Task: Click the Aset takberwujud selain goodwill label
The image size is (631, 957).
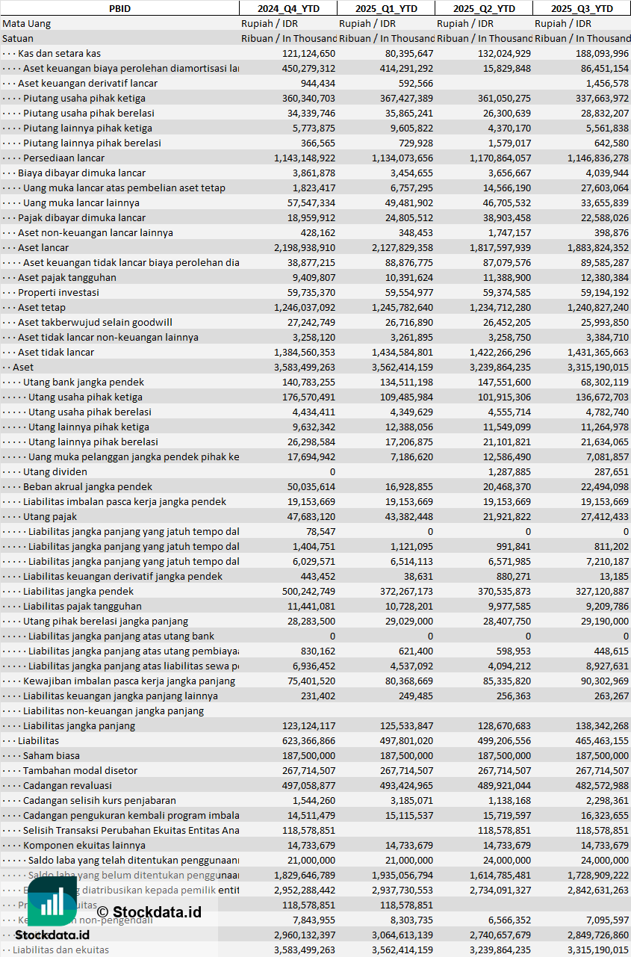Action: pos(96,322)
